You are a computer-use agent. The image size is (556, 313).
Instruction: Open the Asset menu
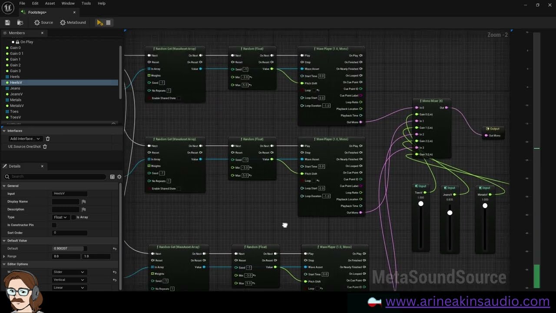click(x=50, y=3)
